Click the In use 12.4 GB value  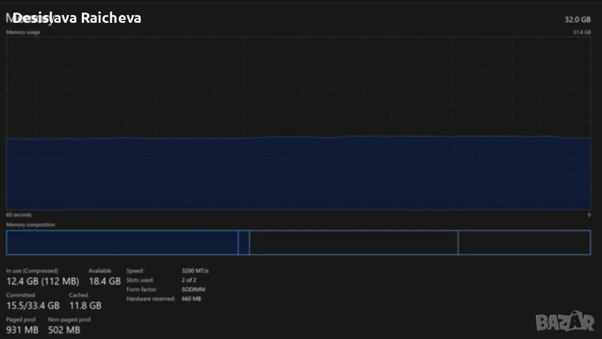pyautogui.click(x=42, y=281)
